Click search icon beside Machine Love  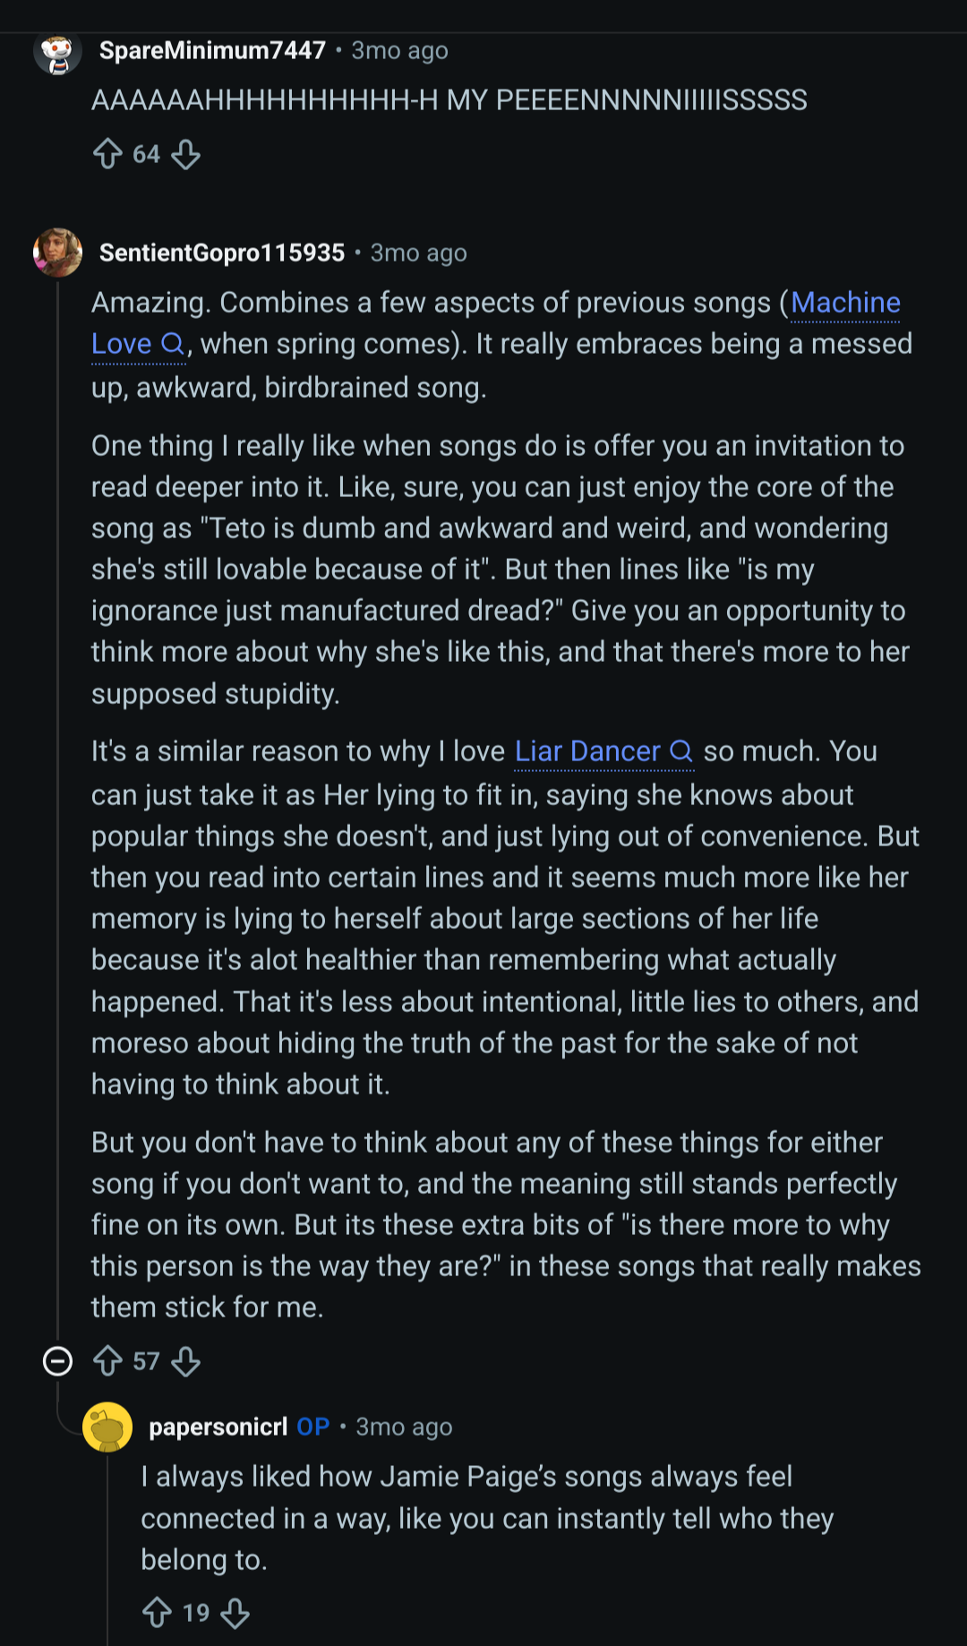point(172,344)
